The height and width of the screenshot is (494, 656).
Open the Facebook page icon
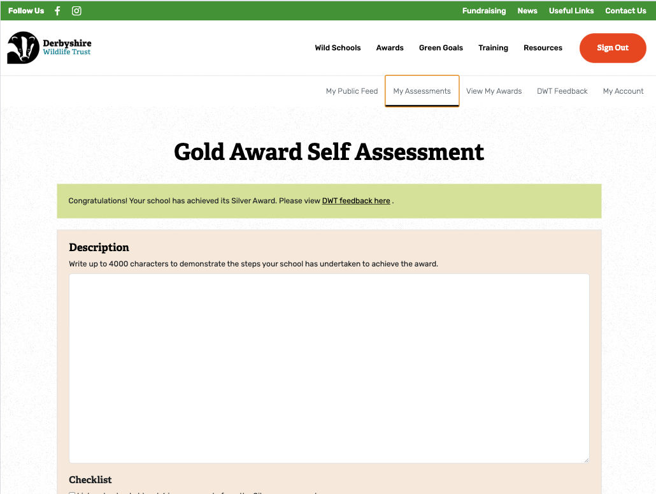click(x=57, y=11)
